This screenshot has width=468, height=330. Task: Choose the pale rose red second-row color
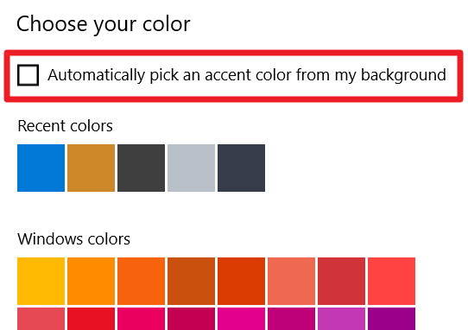tap(41, 319)
